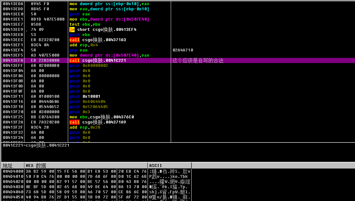Screen dimensions: 355x201
Task: Click the add esp,0x28 instruction
Action: pyautogui.click(x=85, y=127)
